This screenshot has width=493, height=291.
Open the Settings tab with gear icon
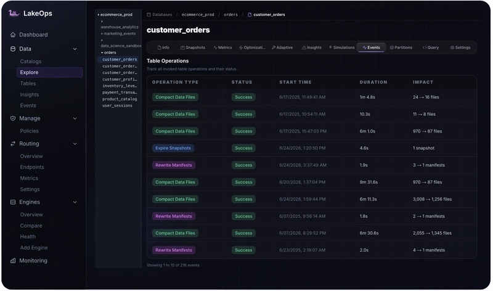460,47
